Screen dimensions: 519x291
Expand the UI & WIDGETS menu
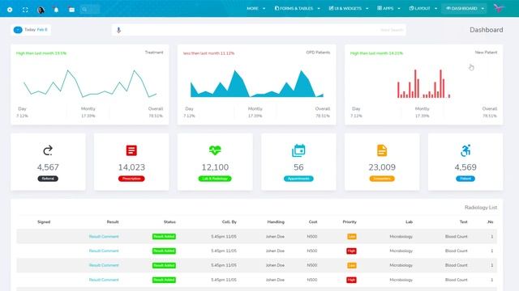pyautogui.click(x=349, y=8)
